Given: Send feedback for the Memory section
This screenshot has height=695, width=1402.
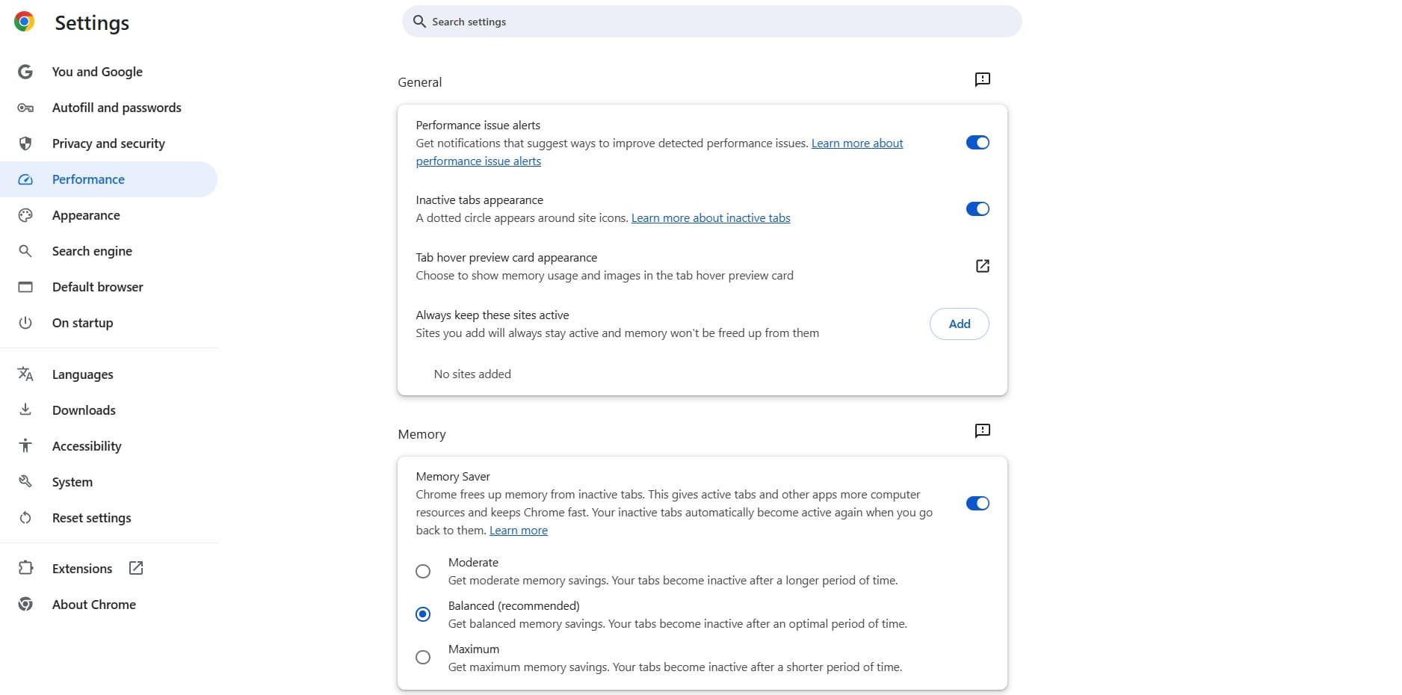Looking at the screenshot, I should (982, 430).
